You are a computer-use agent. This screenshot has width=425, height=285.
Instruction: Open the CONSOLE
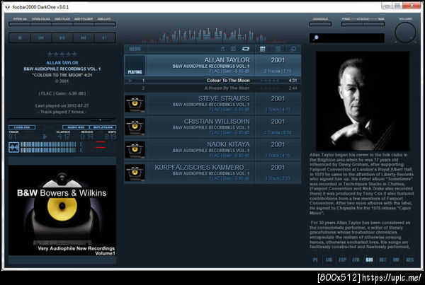320,24
